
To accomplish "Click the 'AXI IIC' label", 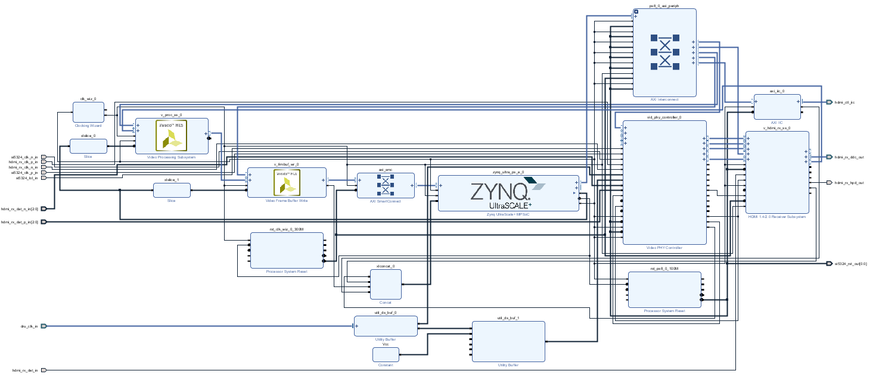I will [x=777, y=123].
